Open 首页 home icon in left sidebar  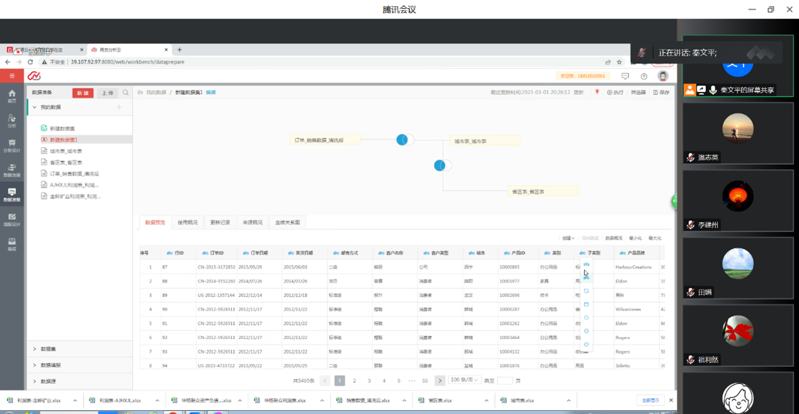click(12, 96)
